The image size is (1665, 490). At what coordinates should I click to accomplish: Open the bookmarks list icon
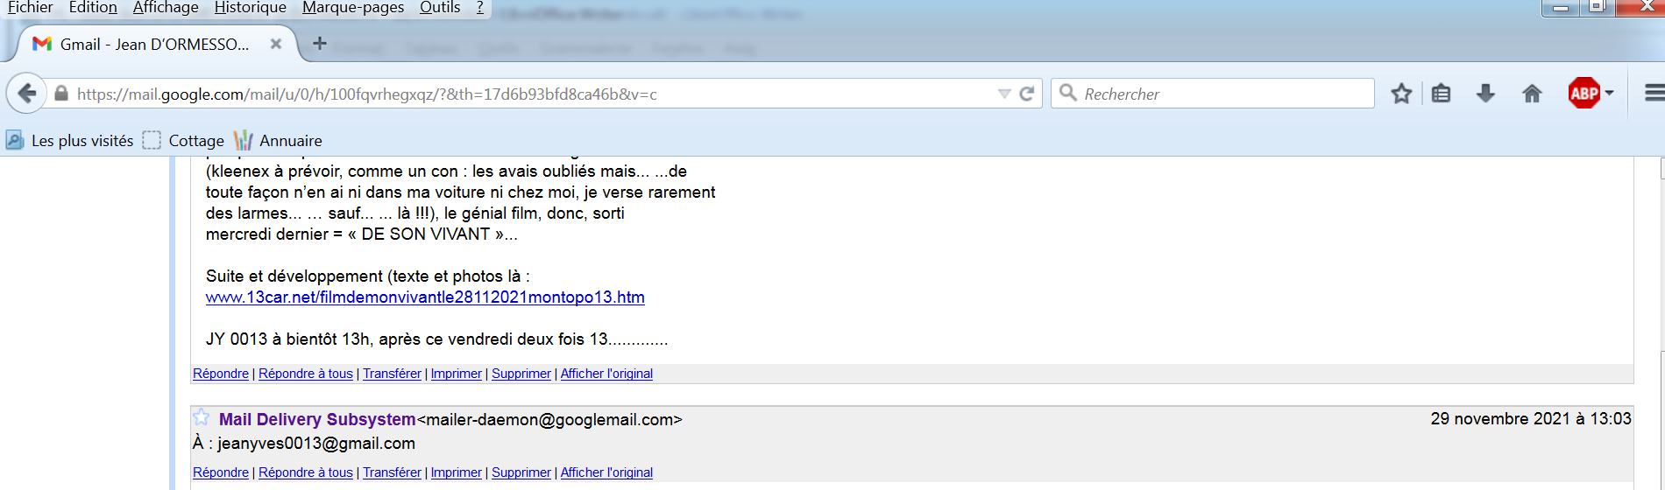point(1442,94)
